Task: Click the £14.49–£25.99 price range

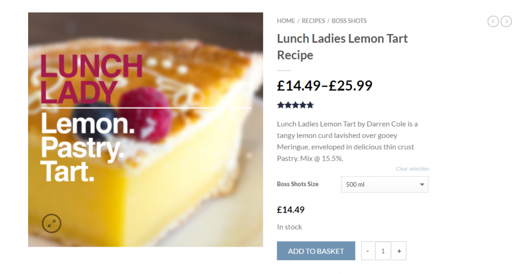Action: (x=325, y=85)
